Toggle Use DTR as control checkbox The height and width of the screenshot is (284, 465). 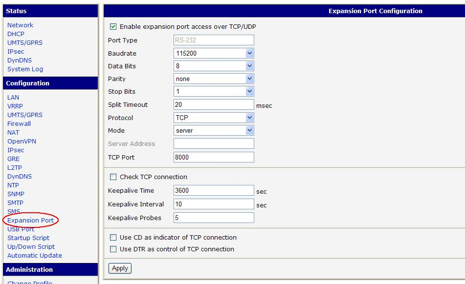tap(113, 249)
